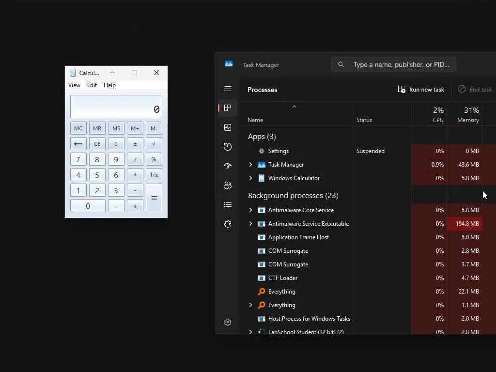The image size is (496, 372).
Task: Click the sort arrow above Name column
Action: point(294,107)
